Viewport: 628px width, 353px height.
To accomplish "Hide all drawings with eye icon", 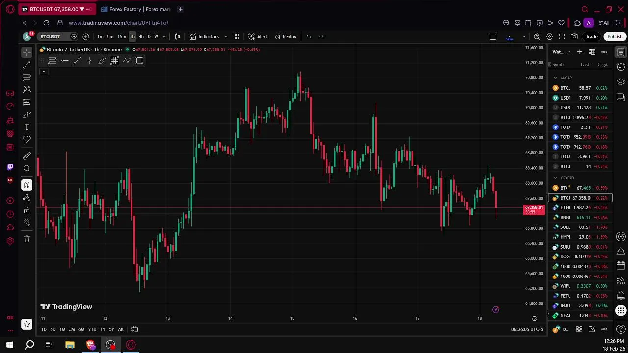I will tap(27, 222).
